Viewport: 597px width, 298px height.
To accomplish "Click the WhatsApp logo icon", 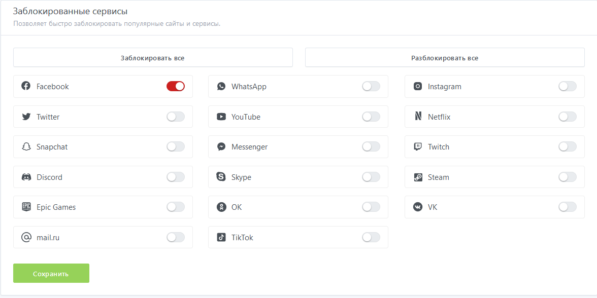I will pyautogui.click(x=221, y=87).
